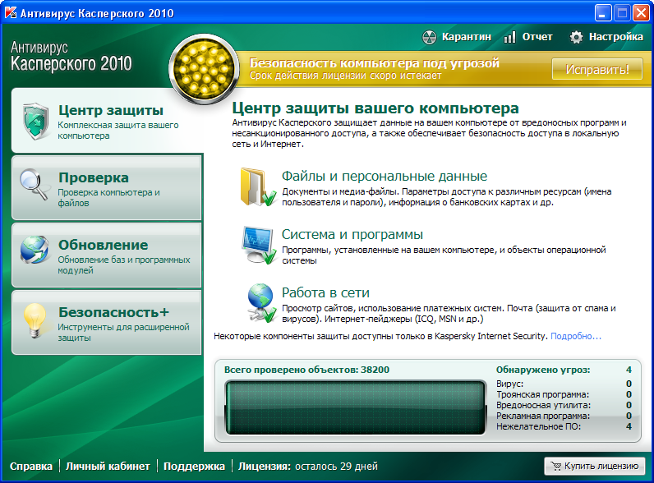Screen dimensions: 654x483
Task: Minimize the Kaspersky window
Action: [602, 13]
